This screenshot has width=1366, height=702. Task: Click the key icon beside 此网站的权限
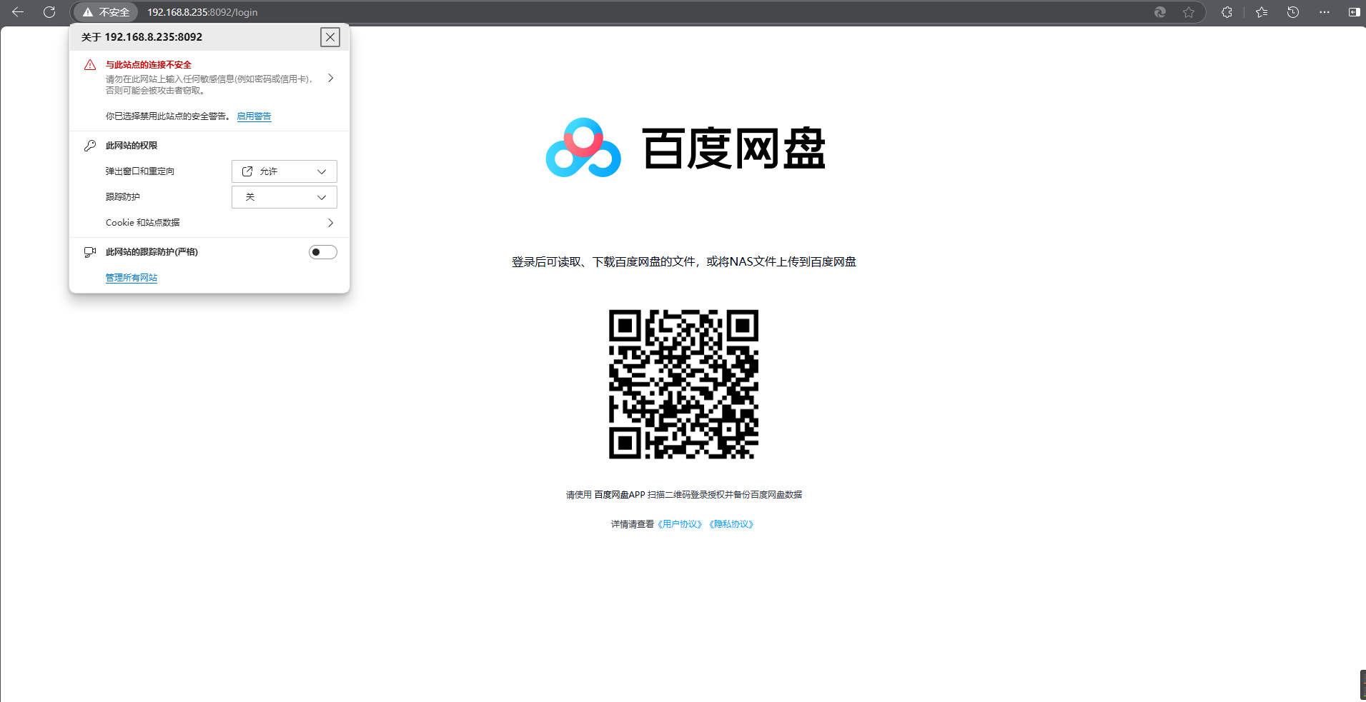[90, 146]
